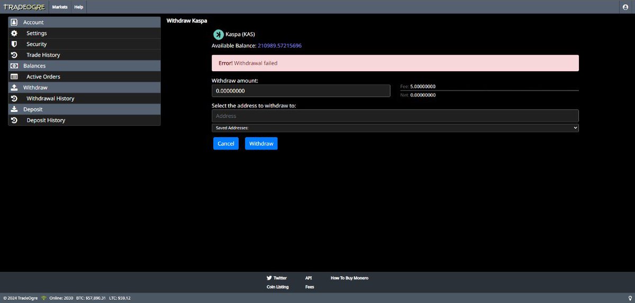Screen dimensions: 635x303
Task: Click the Withdrawal failed error banner
Action: 395,63
